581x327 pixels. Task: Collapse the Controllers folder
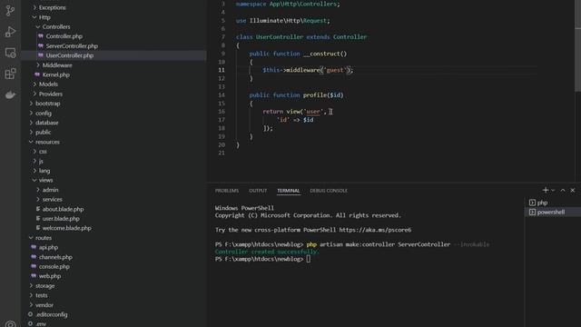(56, 26)
